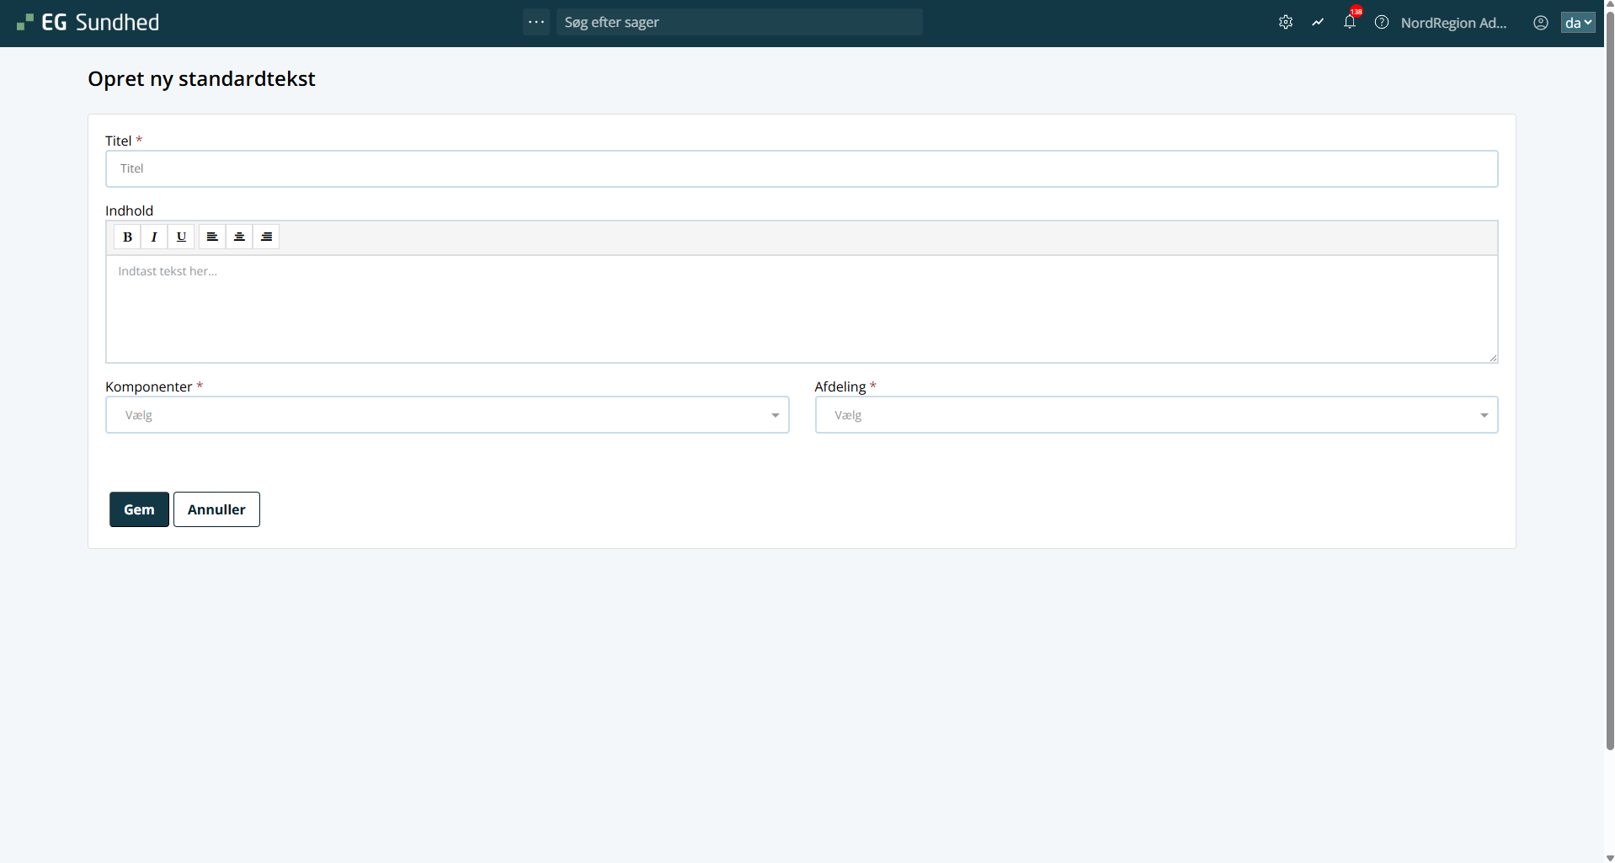Open the settings gear icon
This screenshot has height=863, width=1615.
click(1285, 23)
